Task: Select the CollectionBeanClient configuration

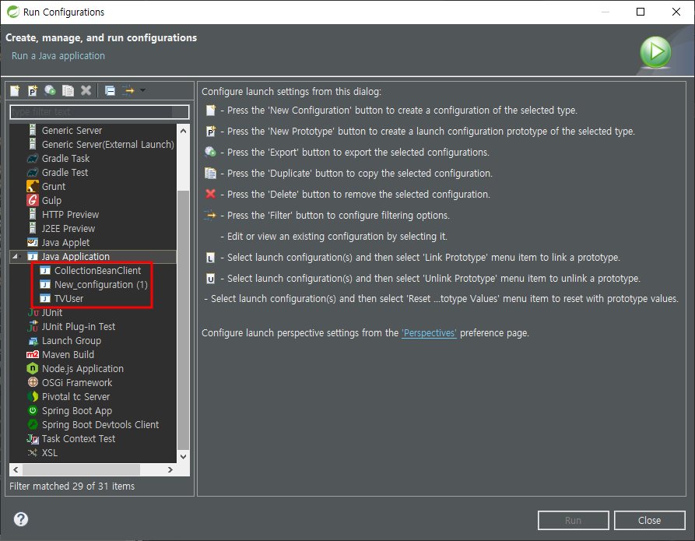Action: coord(97,271)
